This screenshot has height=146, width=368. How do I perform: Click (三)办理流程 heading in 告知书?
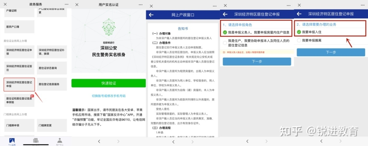point(162,128)
